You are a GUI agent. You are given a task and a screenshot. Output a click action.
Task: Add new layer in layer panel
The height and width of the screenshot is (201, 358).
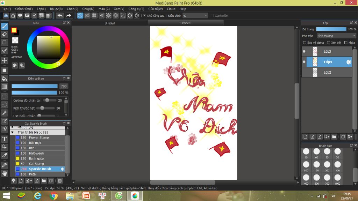[305, 137]
